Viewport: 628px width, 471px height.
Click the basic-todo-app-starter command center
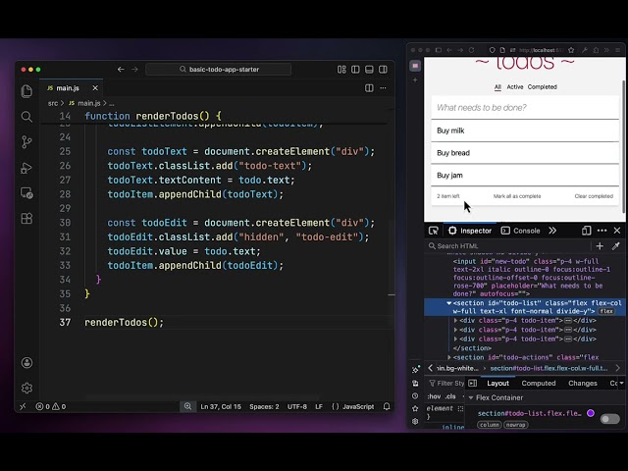coord(218,70)
